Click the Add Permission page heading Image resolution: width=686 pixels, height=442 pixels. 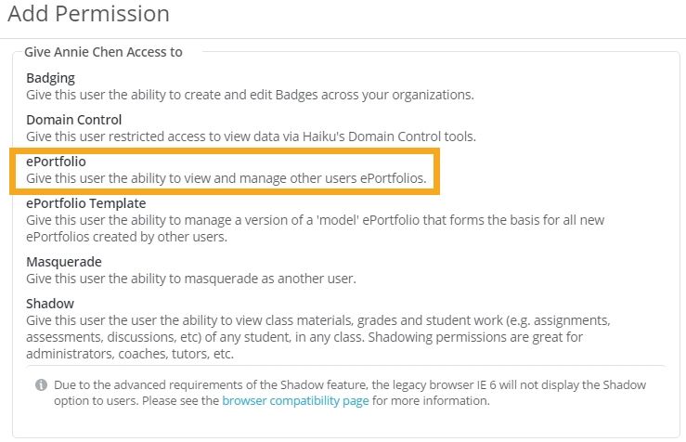click(x=89, y=13)
